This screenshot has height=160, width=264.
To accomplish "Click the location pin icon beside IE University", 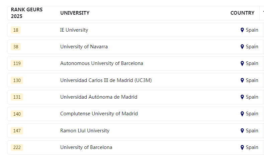I will click(x=242, y=30).
